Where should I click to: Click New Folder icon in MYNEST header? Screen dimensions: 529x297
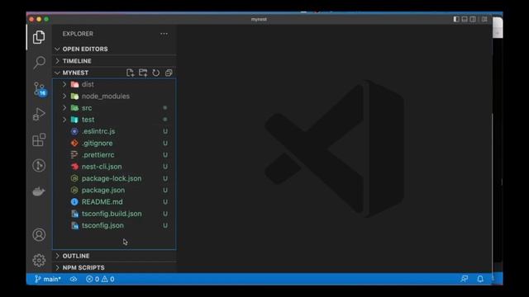pyautogui.click(x=143, y=73)
